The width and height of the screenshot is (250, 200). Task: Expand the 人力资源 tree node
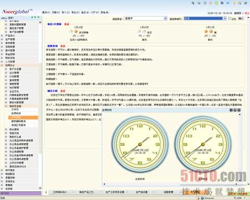tap(2, 61)
